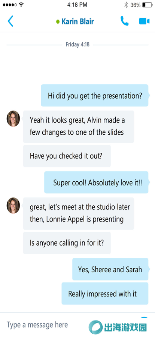The image size is (155, 337).
Task: Open Karin Blair contact name header
Action: click(78, 21)
